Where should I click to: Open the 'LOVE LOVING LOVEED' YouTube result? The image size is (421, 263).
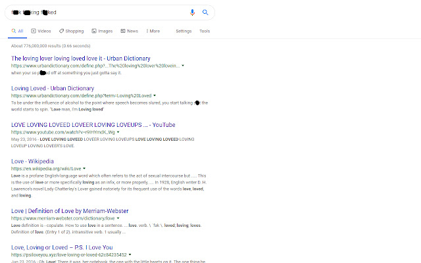tap(93, 125)
